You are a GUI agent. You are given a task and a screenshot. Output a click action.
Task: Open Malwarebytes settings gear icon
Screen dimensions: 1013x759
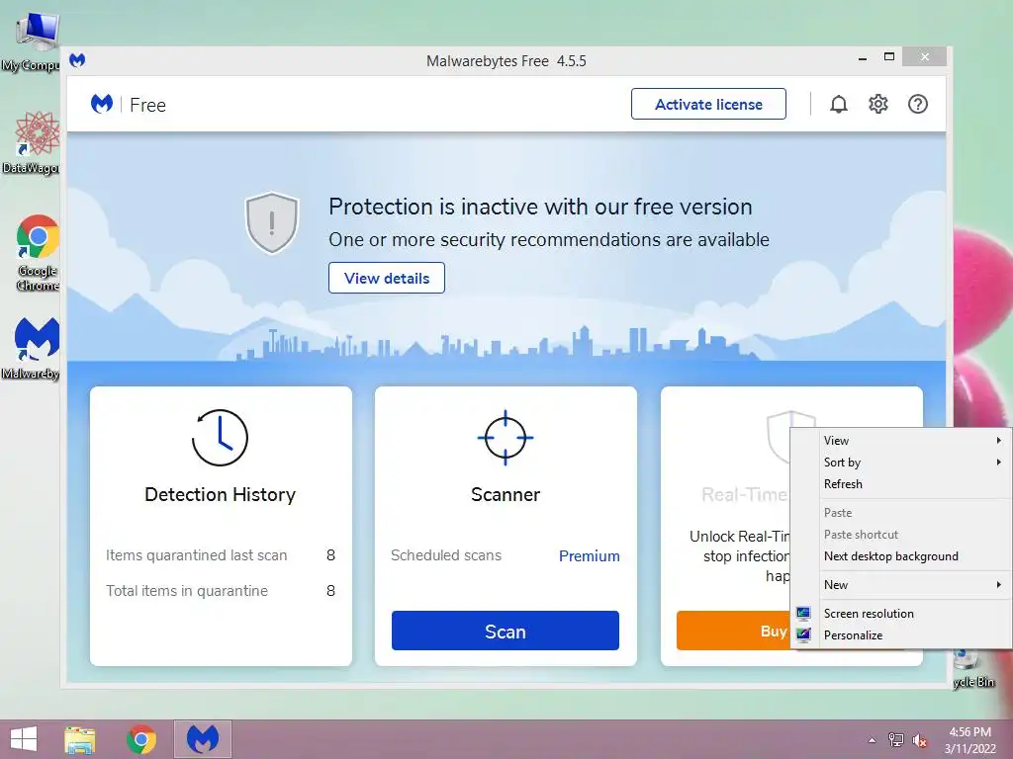[x=878, y=104]
